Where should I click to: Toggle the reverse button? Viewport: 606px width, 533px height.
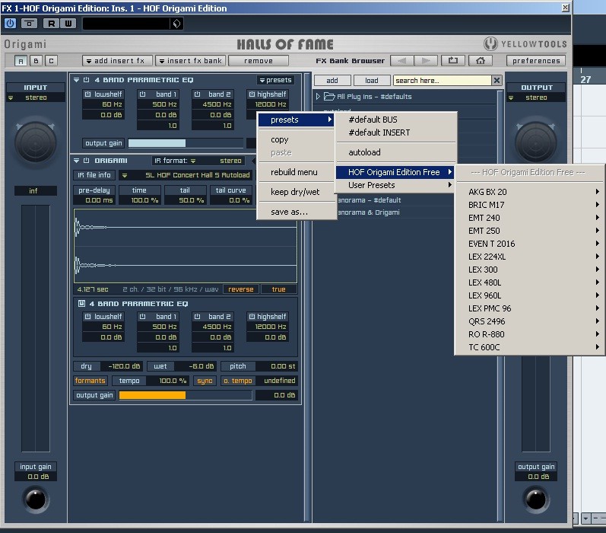tap(241, 289)
